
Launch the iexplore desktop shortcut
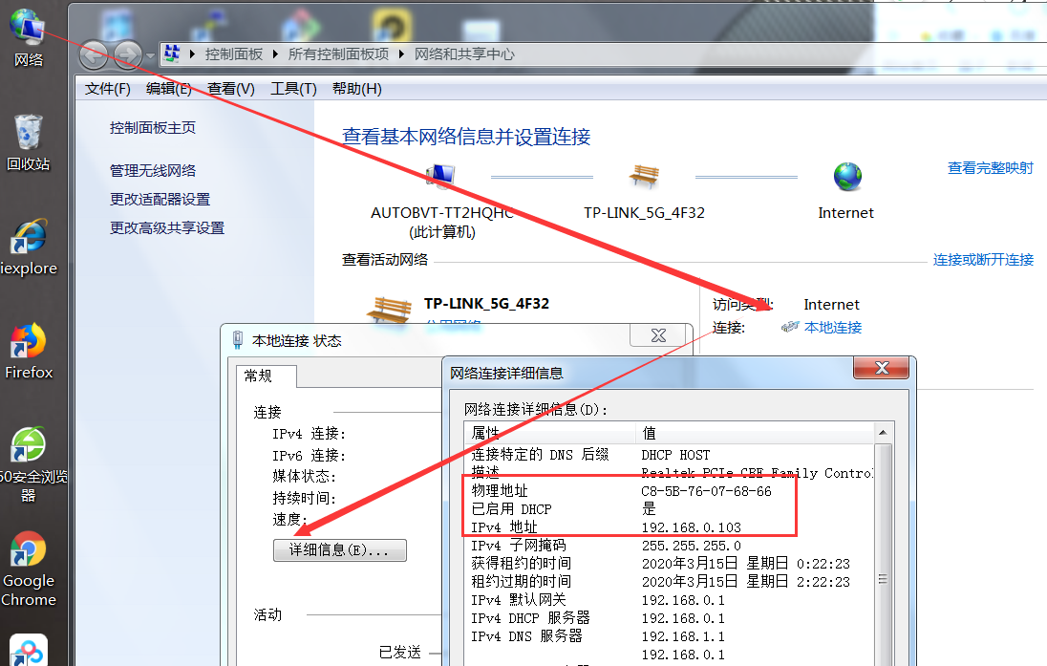pos(28,247)
